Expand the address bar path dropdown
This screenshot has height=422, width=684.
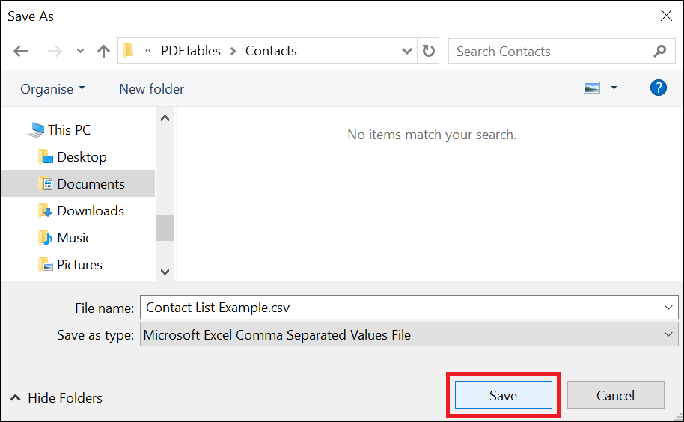(407, 51)
